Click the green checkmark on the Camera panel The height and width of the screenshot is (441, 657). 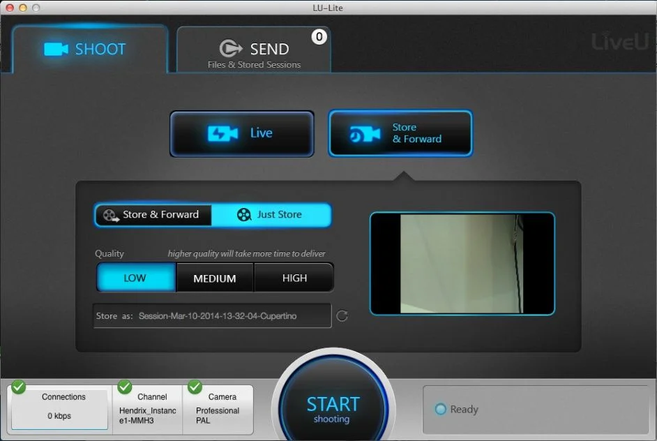[x=195, y=387]
